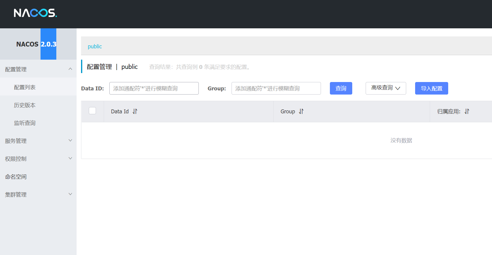Focus the Data ID search field
Viewport: 492px width, 255px height.
point(154,88)
